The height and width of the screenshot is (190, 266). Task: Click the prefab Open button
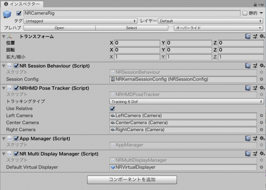59,28
